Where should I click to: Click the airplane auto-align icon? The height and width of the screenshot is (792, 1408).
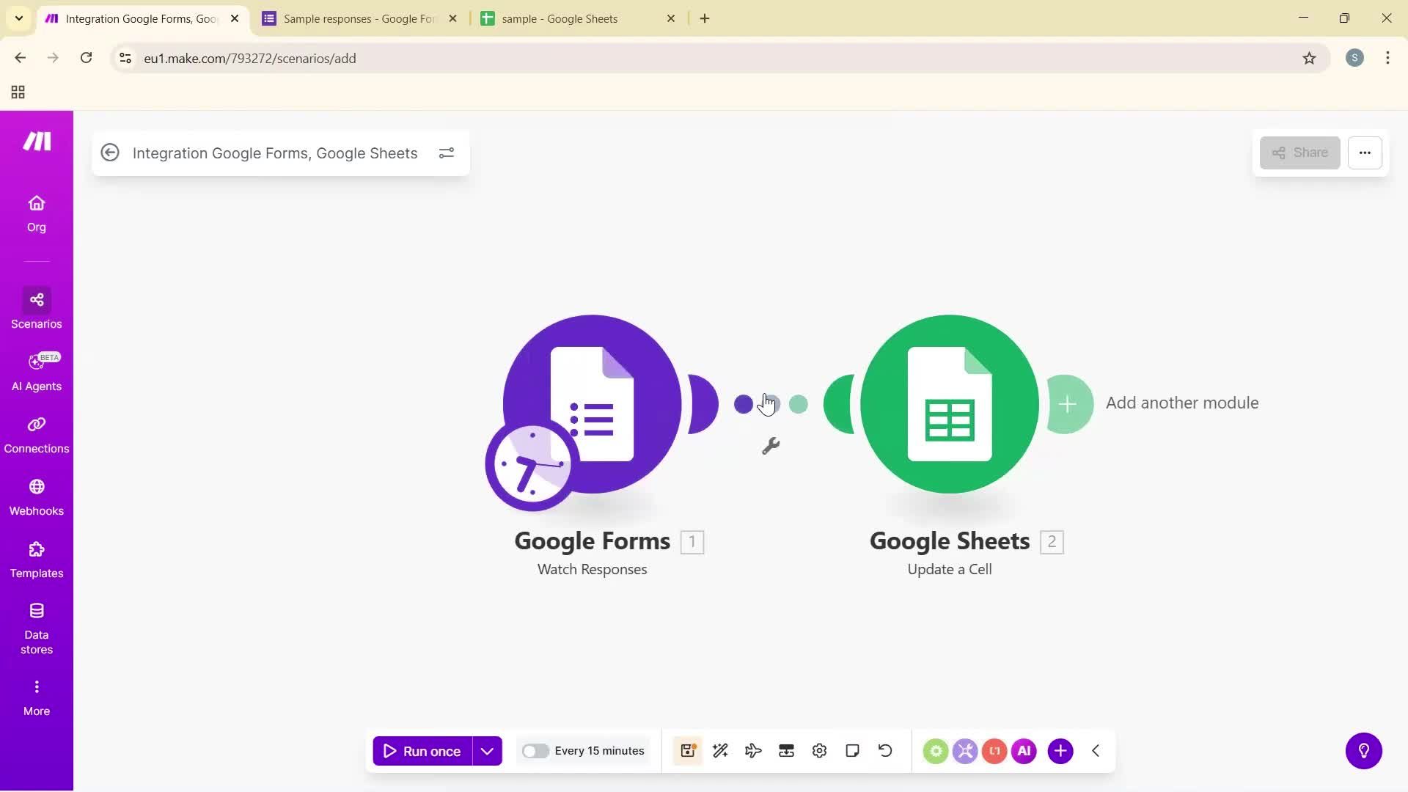click(x=753, y=750)
